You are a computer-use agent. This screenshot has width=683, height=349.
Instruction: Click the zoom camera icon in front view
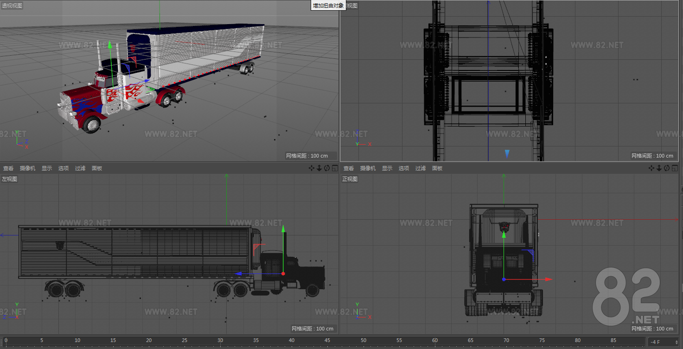pos(659,168)
